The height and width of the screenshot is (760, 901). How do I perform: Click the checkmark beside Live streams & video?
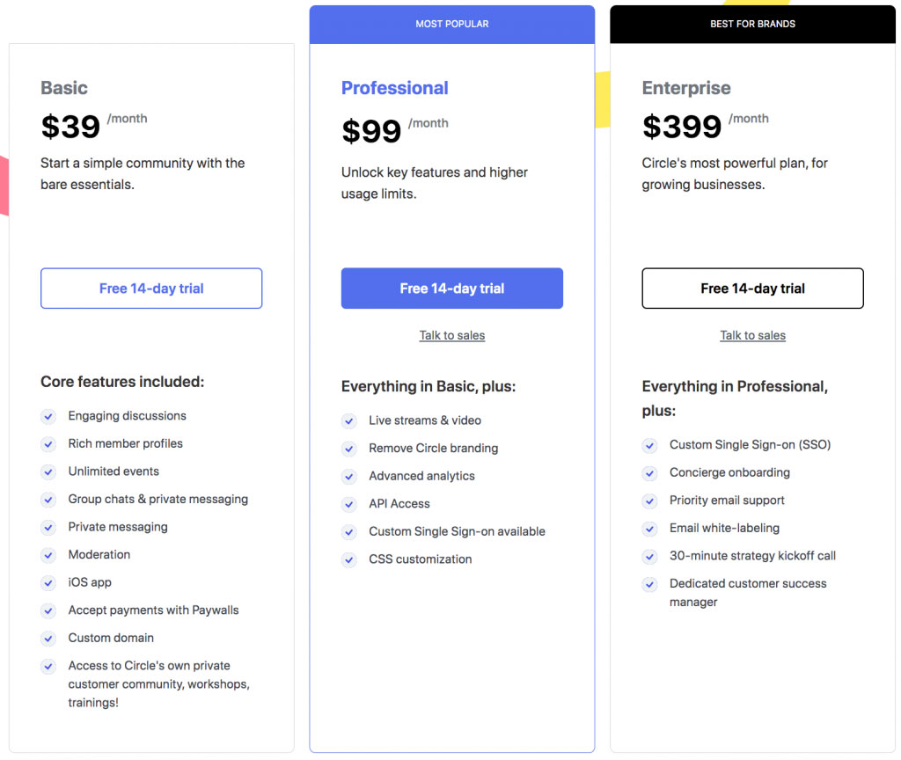[348, 421]
